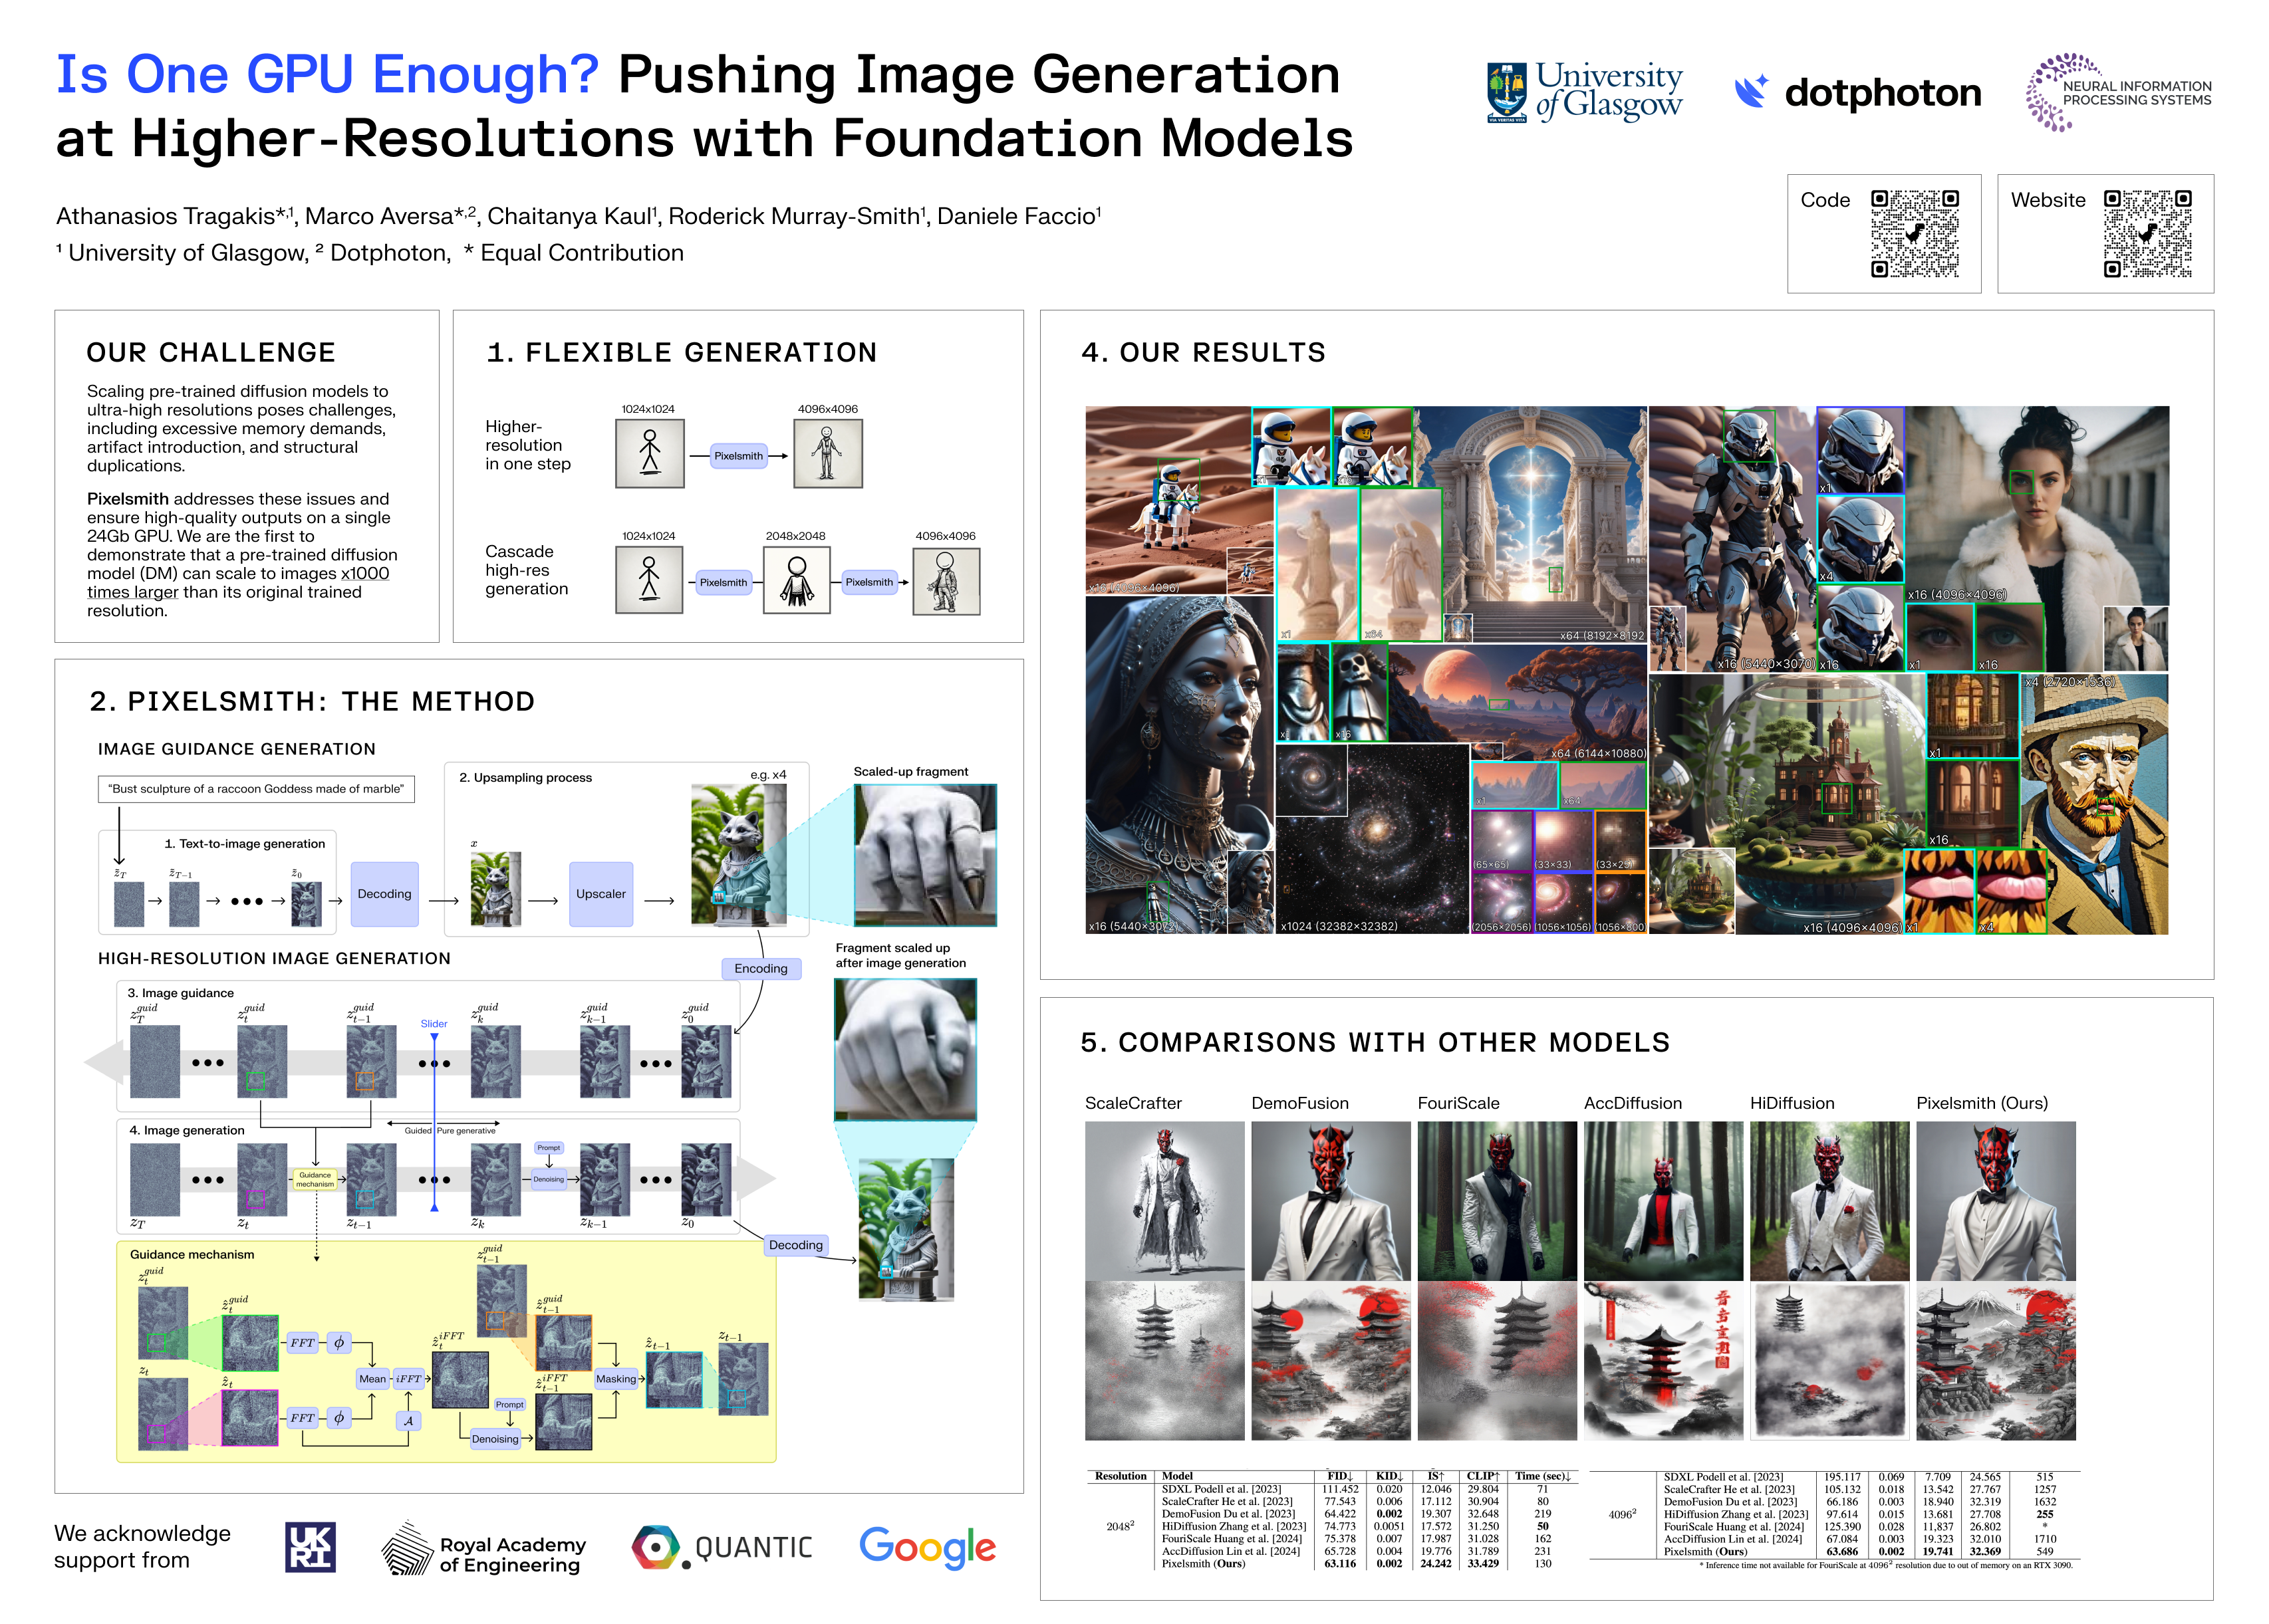Click the Upscaler block in the method diagram
Image resolution: width=2269 pixels, height=1624 pixels.
(x=601, y=894)
